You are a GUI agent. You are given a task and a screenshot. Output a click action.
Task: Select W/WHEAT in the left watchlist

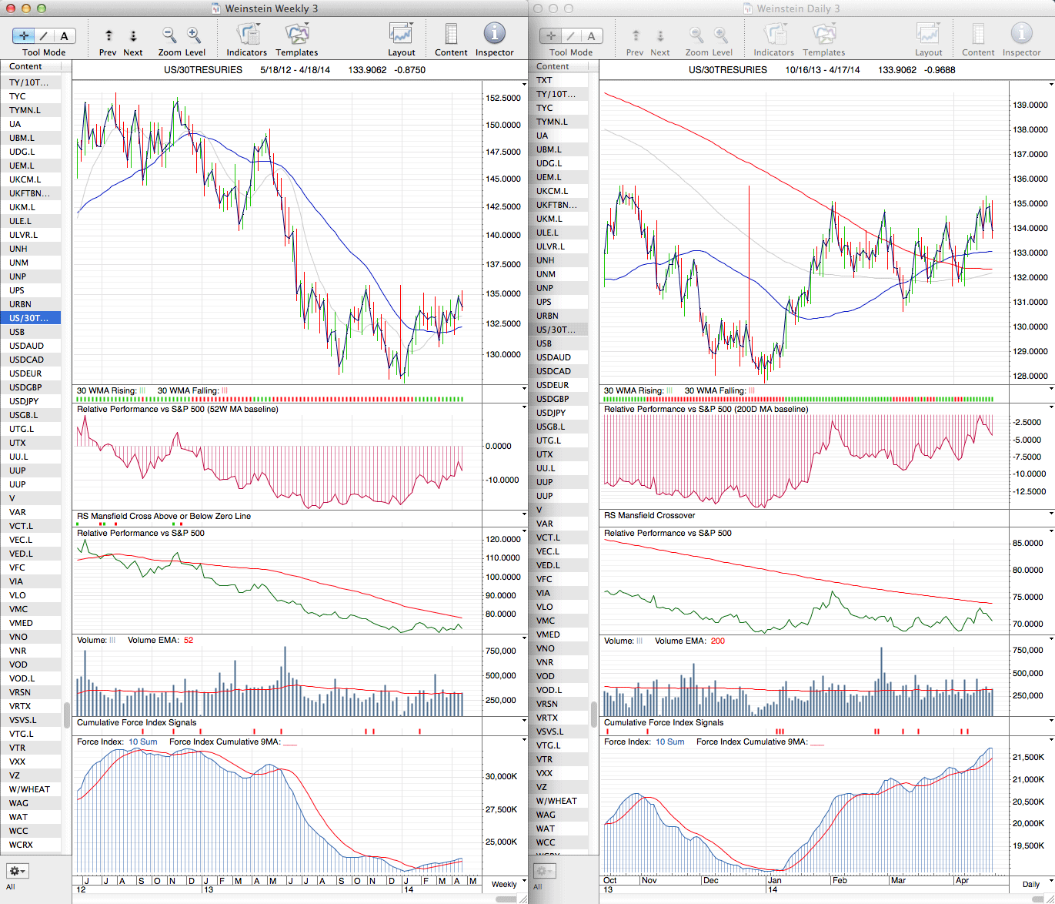point(29,789)
